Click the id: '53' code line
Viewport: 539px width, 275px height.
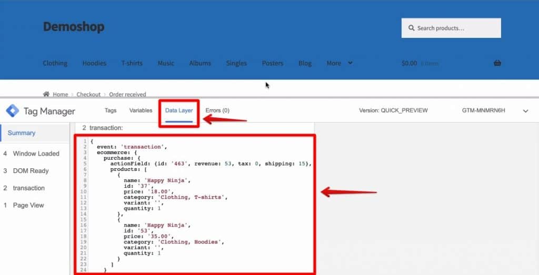click(138, 231)
